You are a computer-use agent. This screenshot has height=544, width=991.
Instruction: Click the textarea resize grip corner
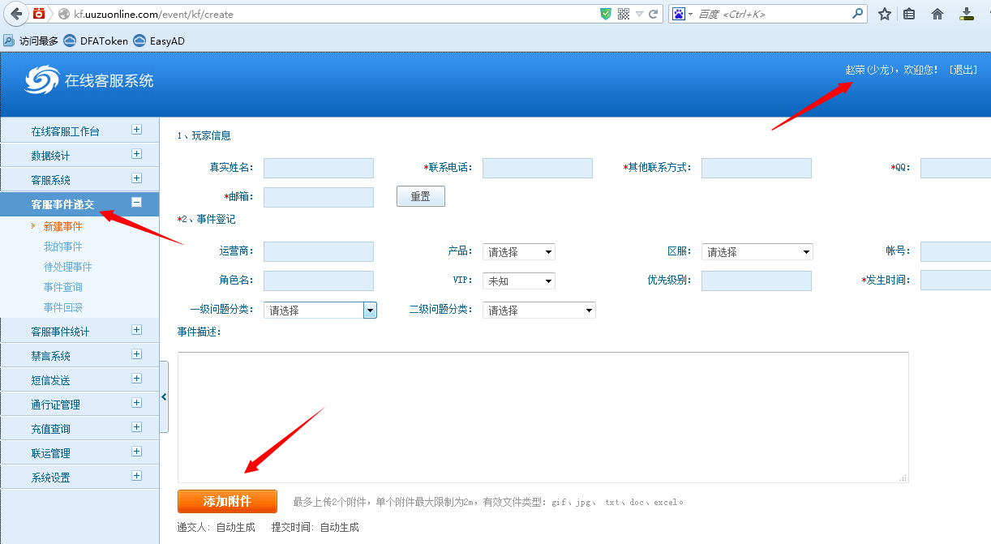click(903, 478)
